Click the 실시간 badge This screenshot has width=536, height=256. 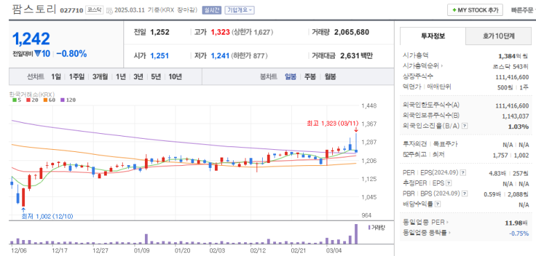click(212, 10)
